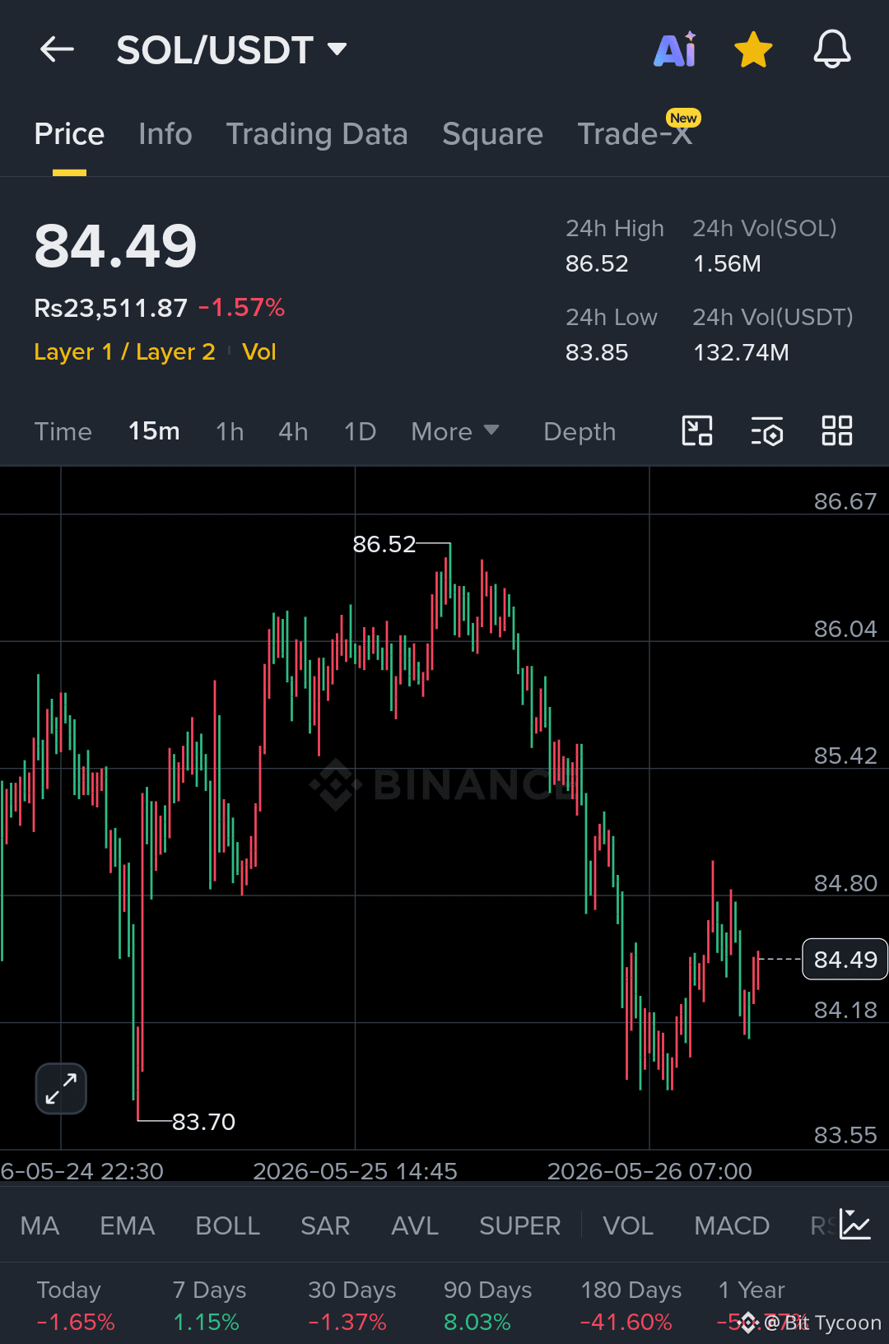This screenshot has width=889, height=1344.
Task: Select the 1D timeframe
Action: [x=360, y=431]
